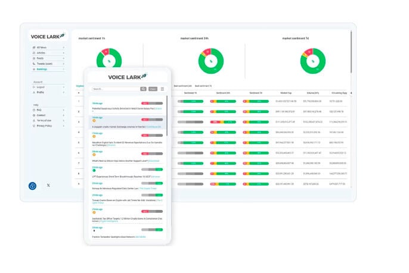Open the hamburger menu in mobile panel
Screen dimensions: 409x273
[x=162, y=89]
